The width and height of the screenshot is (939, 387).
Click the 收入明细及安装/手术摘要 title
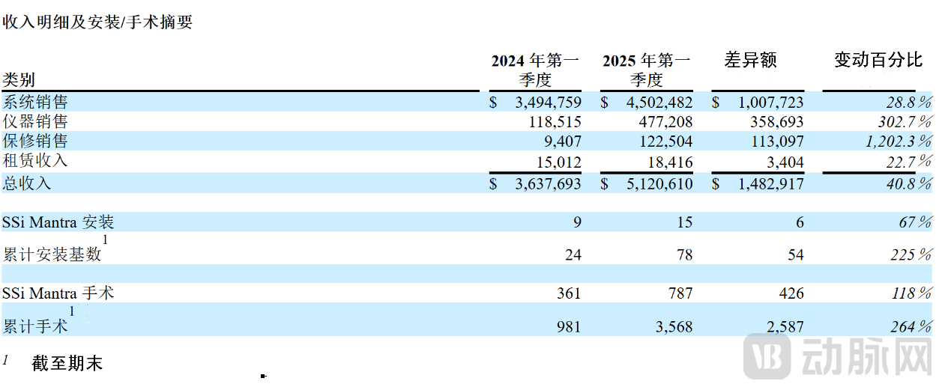tap(98, 22)
